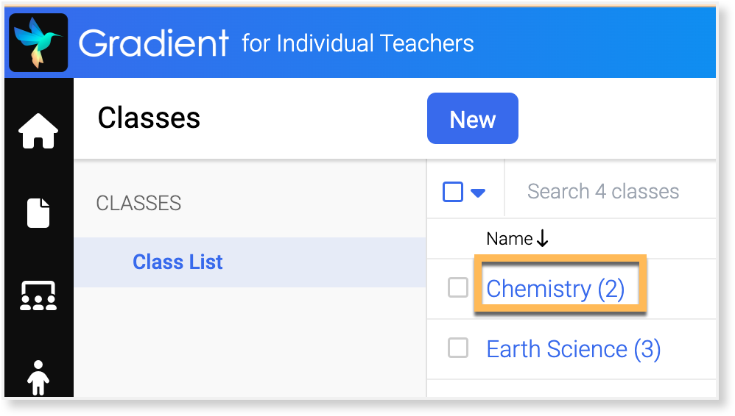Image resolution: width=735 pixels, height=416 pixels.
Task: Open the Earth Science (3) class link
Action: [573, 349]
